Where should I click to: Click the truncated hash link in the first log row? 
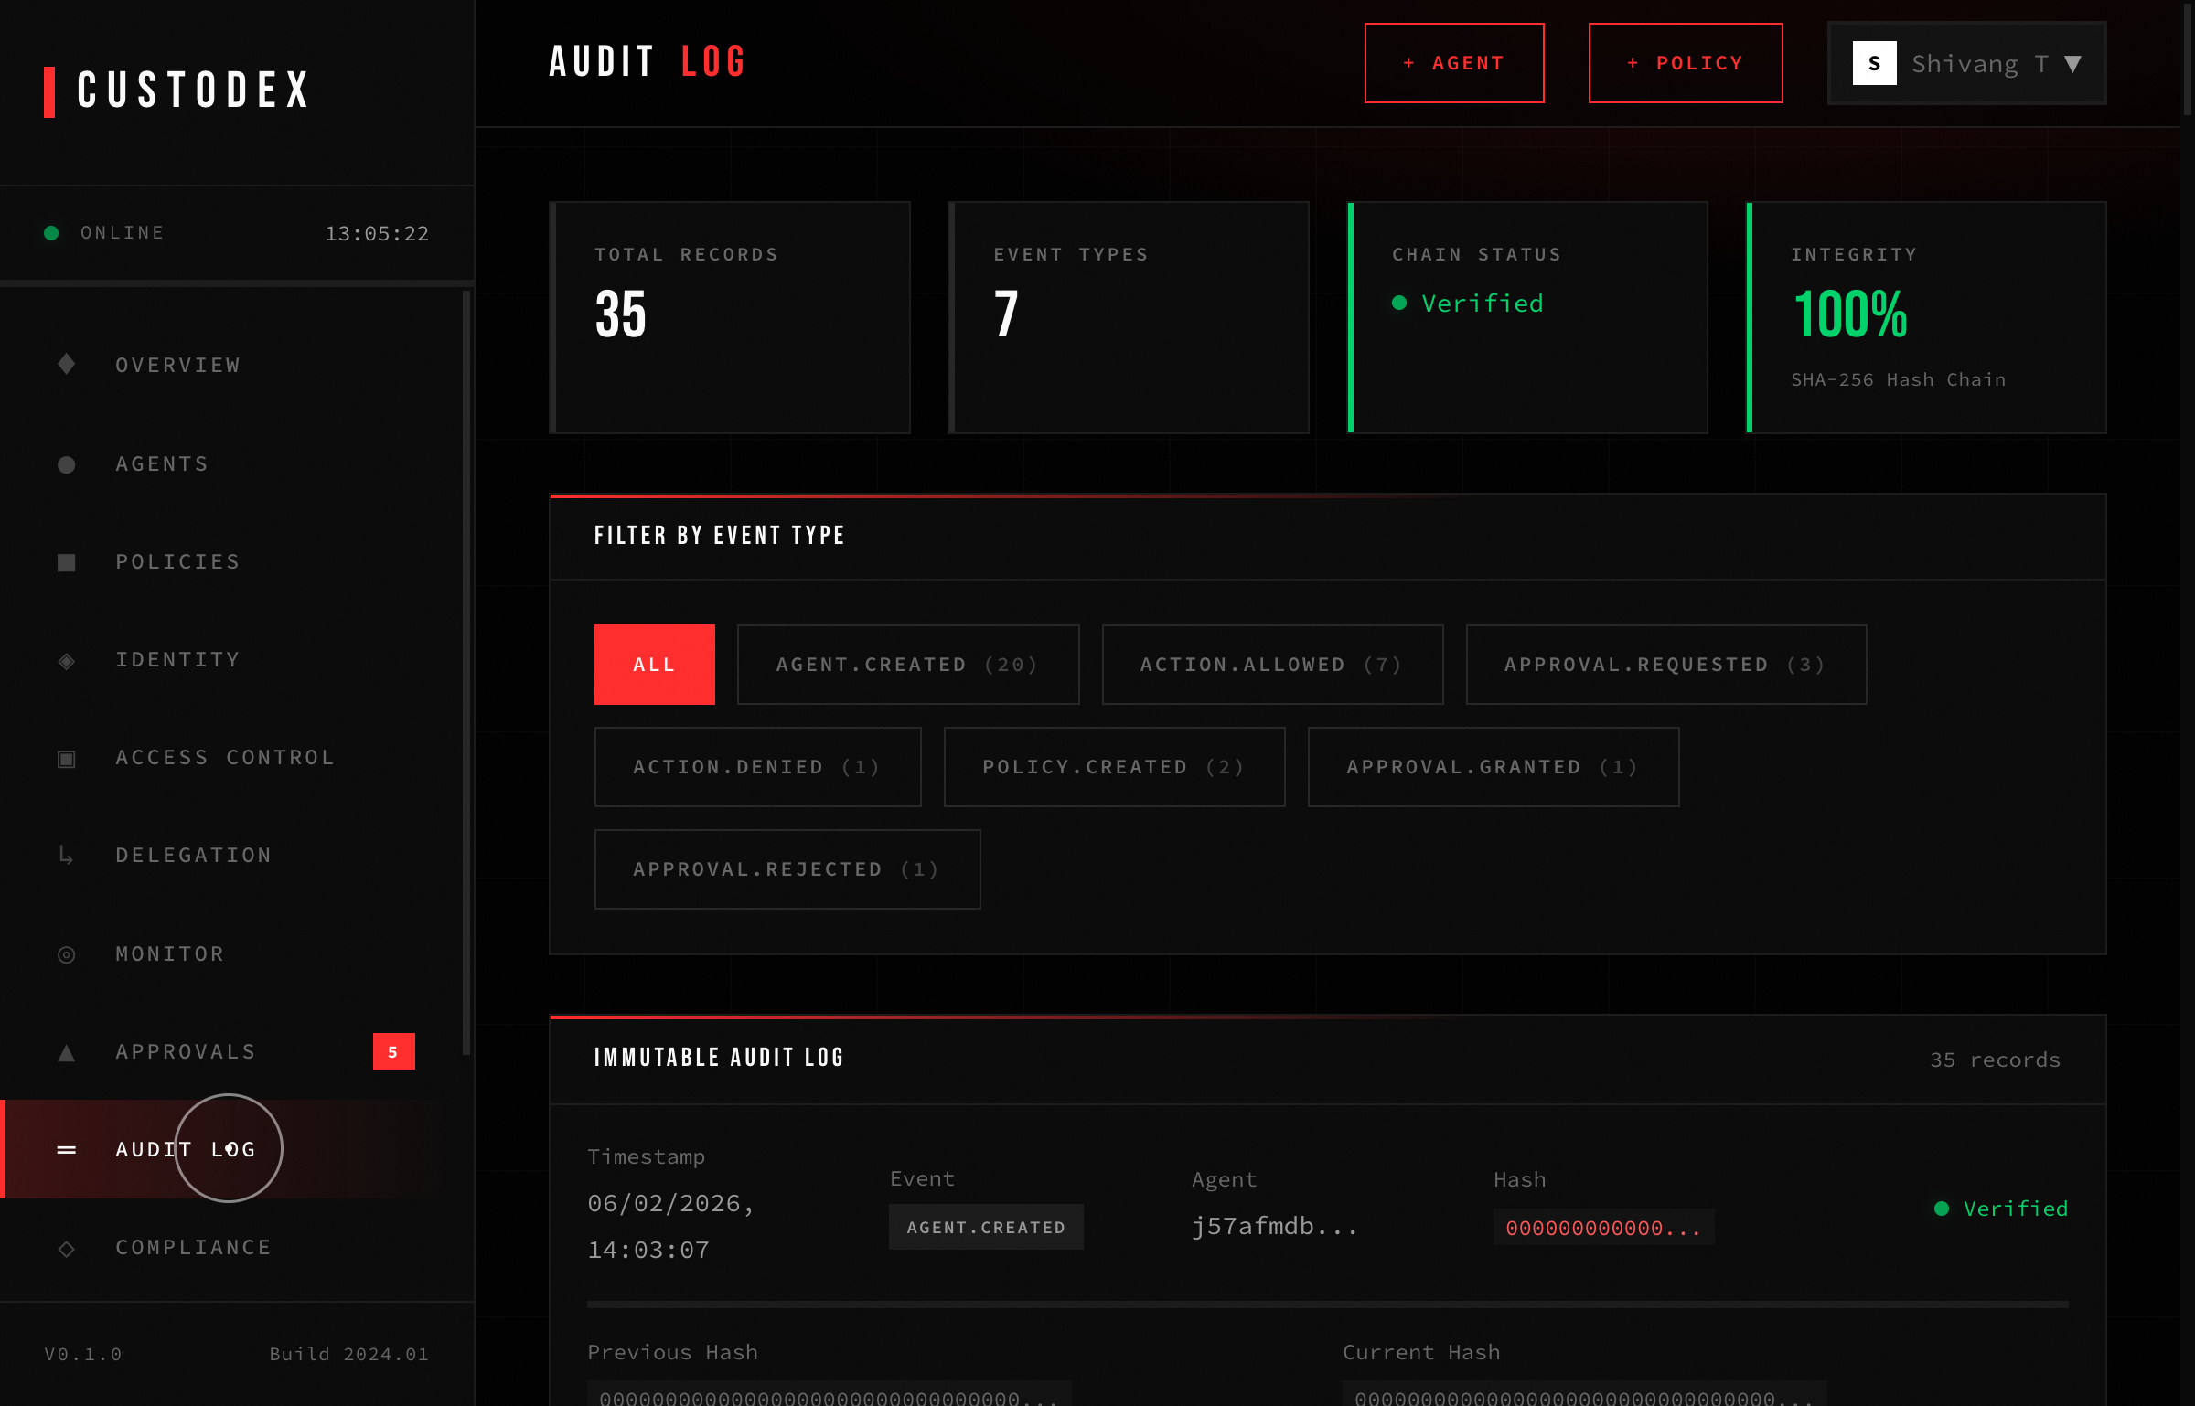tap(1602, 1228)
